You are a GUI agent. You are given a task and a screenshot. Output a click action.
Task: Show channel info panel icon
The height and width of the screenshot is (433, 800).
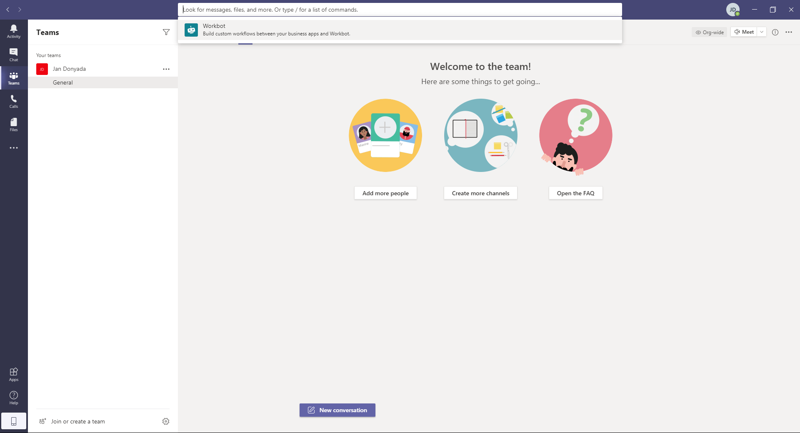pos(775,32)
